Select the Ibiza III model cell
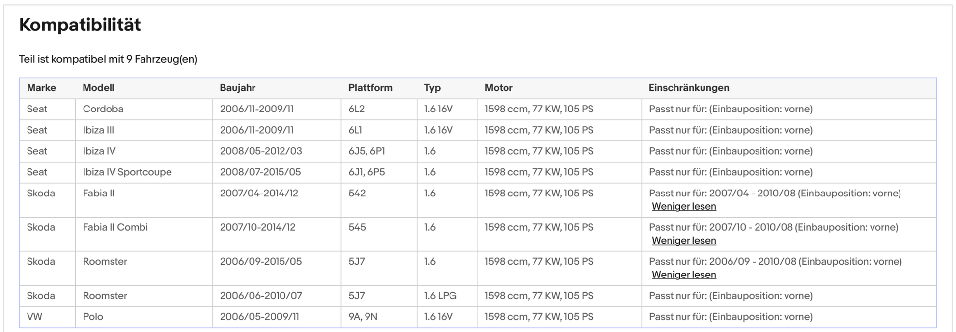The width and height of the screenshot is (956, 332). 98,130
